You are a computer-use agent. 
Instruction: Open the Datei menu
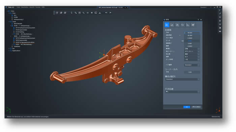(x=18, y=7)
